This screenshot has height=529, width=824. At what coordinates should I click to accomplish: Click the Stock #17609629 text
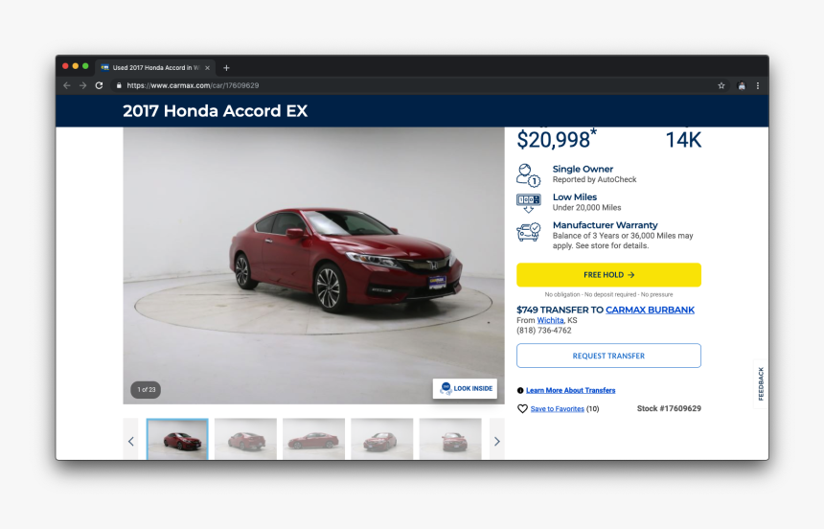pyautogui.click(x=669, y=408)
